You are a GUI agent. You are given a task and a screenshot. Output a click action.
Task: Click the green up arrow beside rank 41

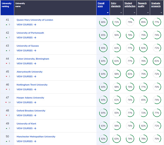pos(6,25)
